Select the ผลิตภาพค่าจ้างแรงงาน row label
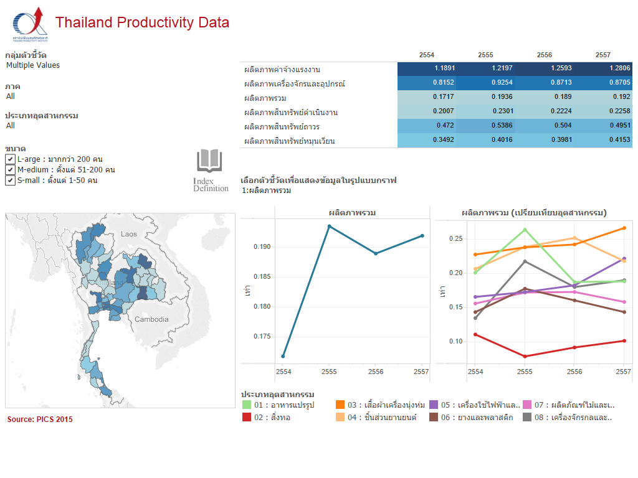Viewport: 638px width, 478px height. [282, 70]
